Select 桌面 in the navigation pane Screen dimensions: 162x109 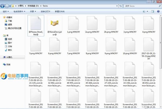pyautogui.click(x=10, y=24)
